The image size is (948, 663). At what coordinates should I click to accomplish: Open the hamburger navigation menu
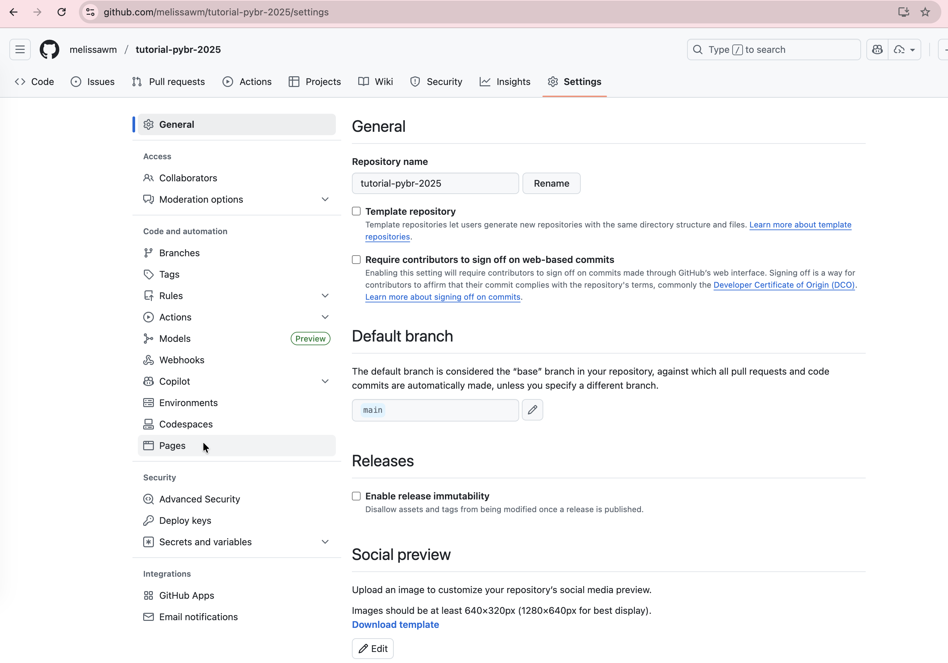coord(20,50)
